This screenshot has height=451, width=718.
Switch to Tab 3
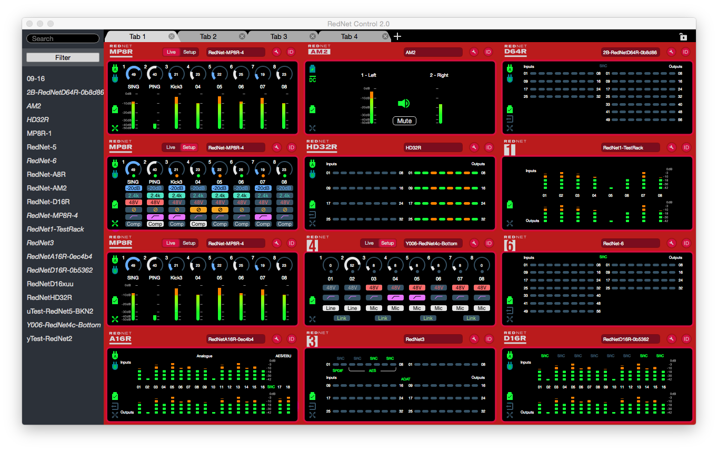(x=279, y=36)
